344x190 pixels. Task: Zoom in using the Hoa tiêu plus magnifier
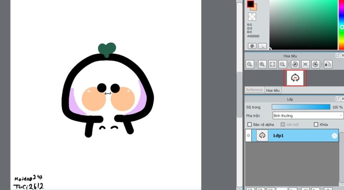coord(262,64)
